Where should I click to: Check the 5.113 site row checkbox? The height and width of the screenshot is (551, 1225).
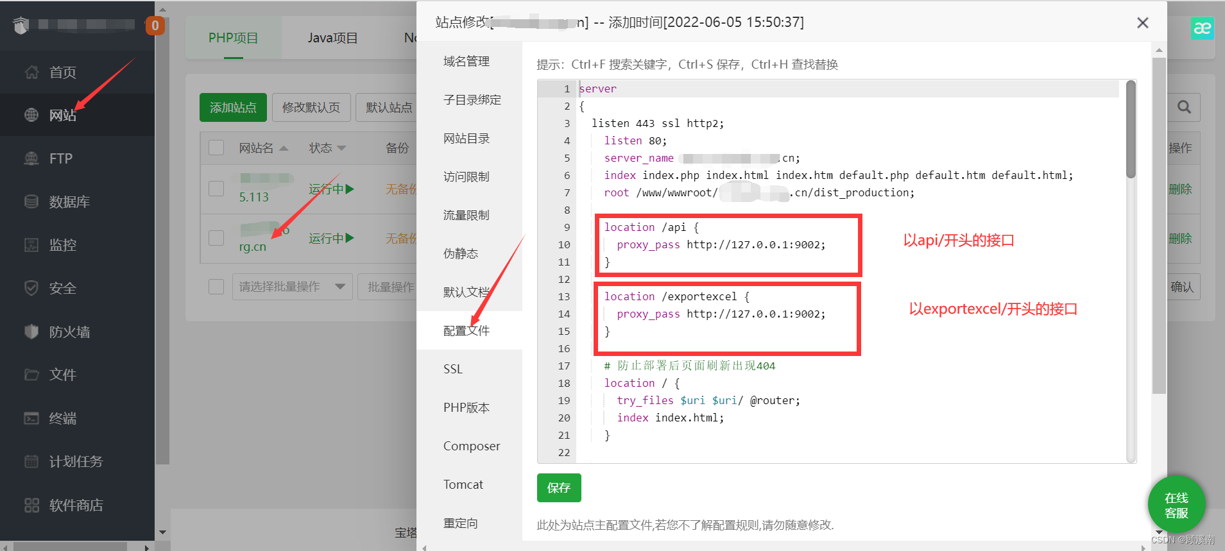click(216, 189)
